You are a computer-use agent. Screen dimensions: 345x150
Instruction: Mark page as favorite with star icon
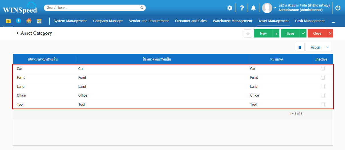click(248, 34)
